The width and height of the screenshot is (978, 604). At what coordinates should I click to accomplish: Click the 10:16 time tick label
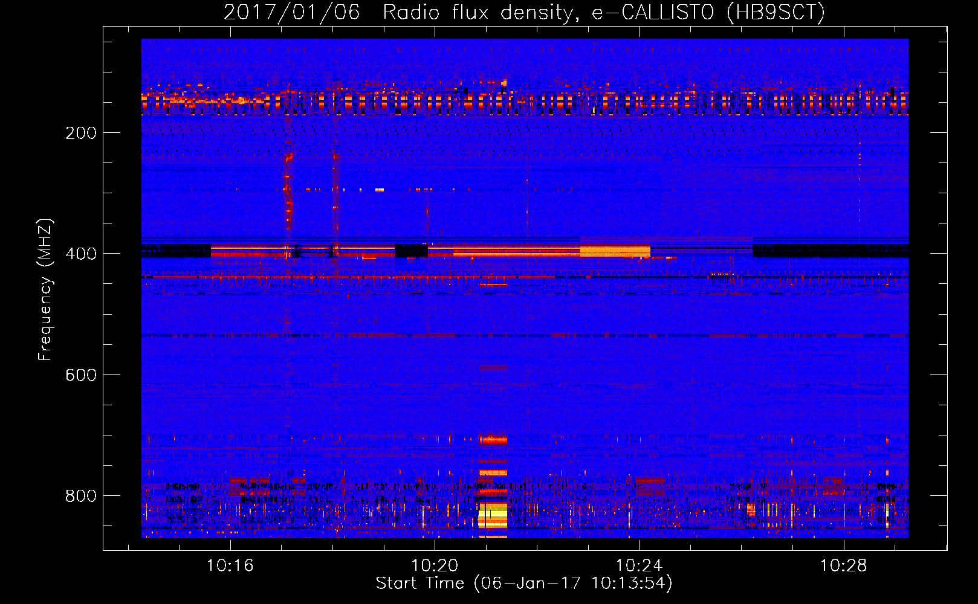tap(230, 566)
